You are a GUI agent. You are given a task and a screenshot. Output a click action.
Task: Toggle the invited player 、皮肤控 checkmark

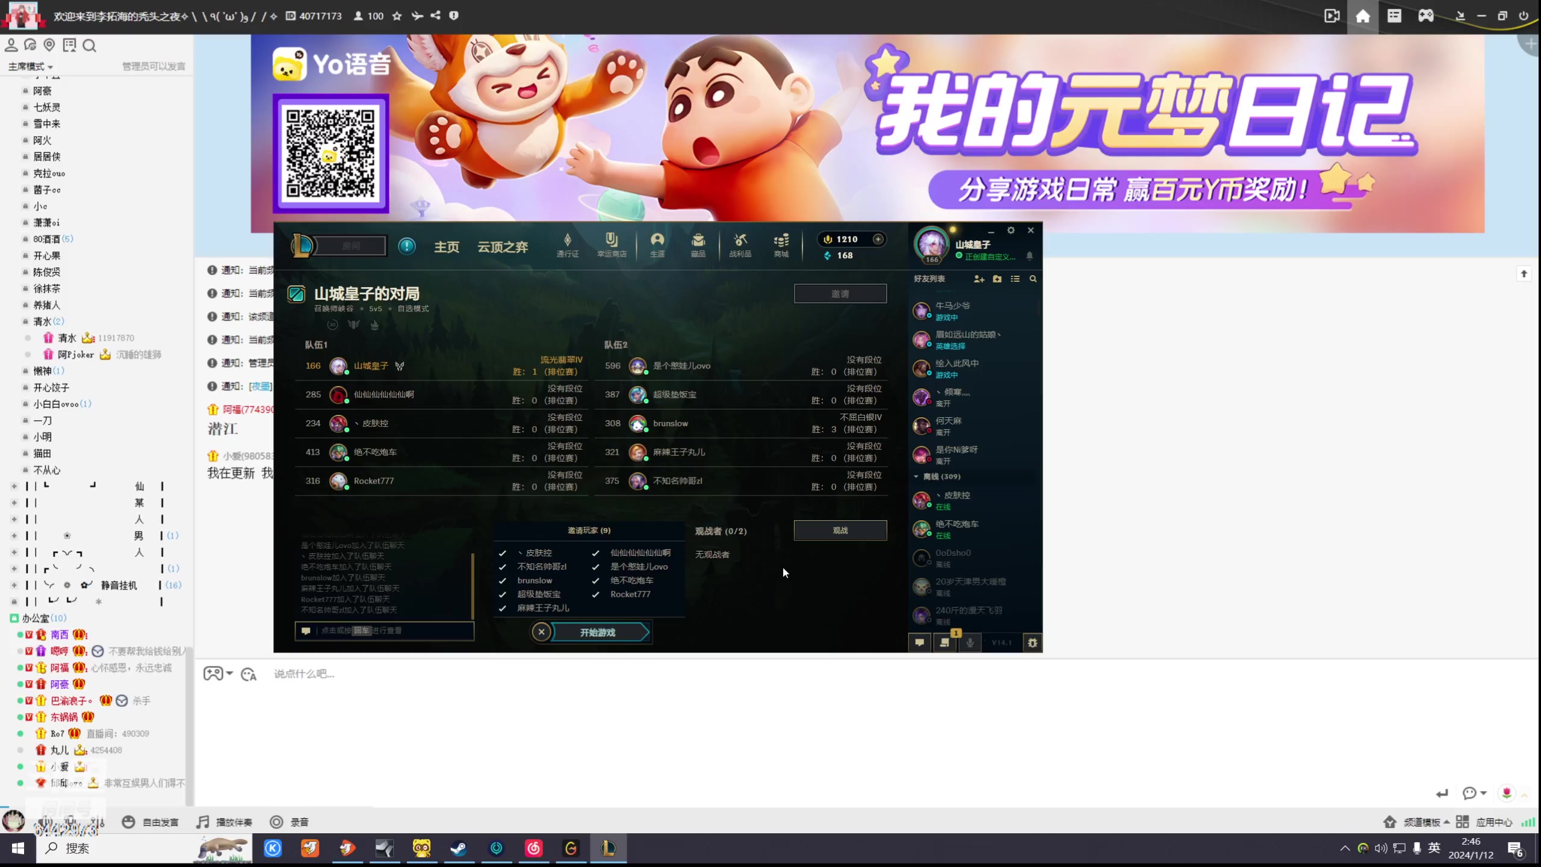(502, 553)
